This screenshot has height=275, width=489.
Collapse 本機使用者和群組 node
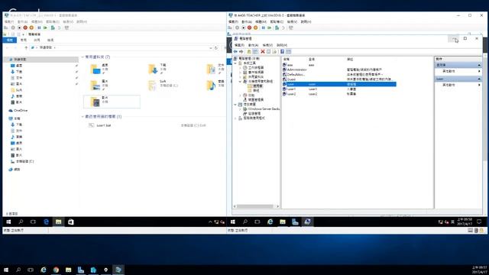tap(240, 82)
